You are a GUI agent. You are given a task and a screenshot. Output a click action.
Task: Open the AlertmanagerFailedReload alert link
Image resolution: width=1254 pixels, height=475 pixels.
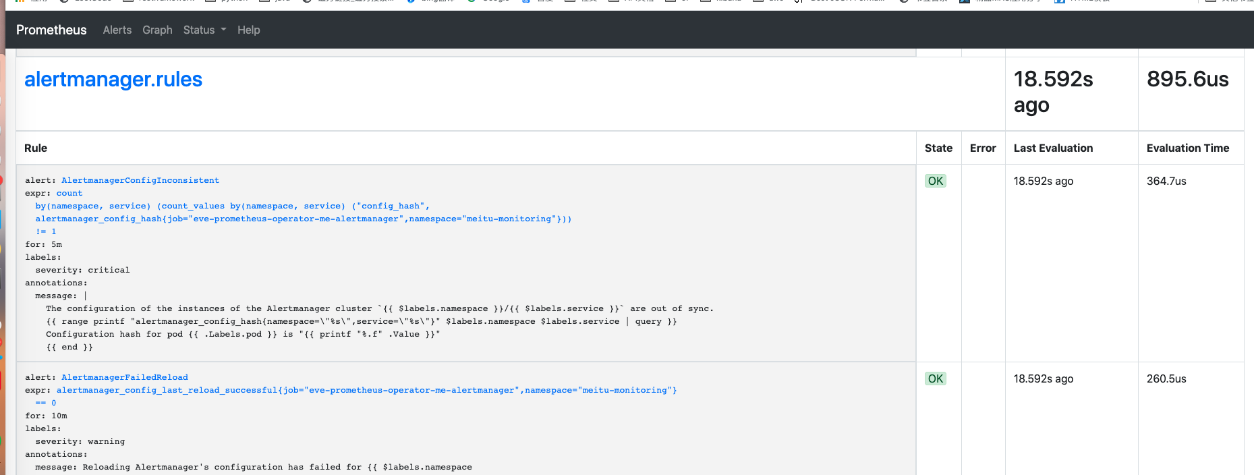(124, 377)
